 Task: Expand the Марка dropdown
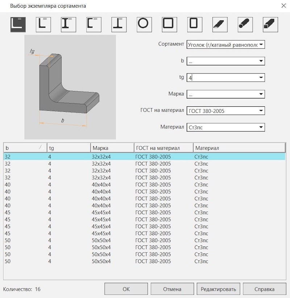click(x=261, y=94)
